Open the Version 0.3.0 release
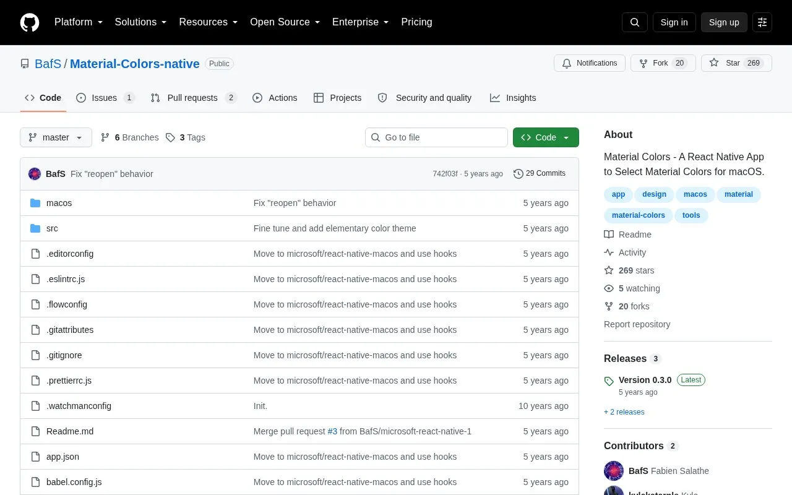The image size is (792, 495). click(x=645, y=380)
